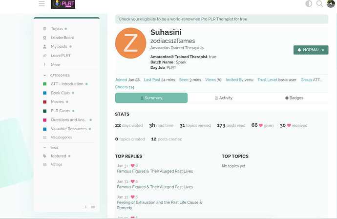Open current user avatar menu
This screenshot has width=337, height=219.
click(331, 4)
